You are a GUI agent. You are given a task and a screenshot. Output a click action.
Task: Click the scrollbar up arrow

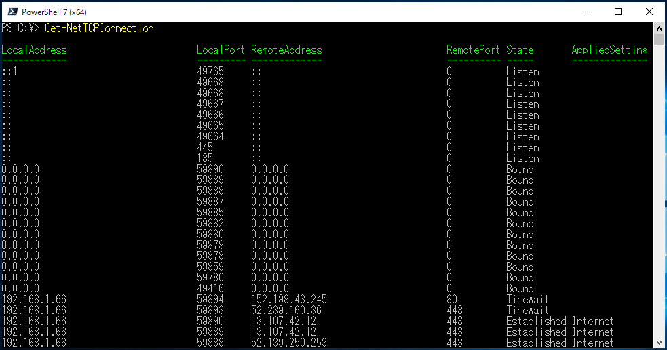(660, 28)
